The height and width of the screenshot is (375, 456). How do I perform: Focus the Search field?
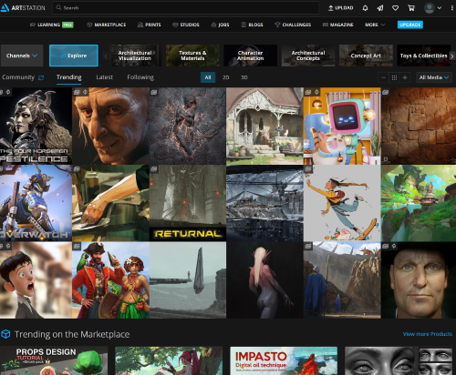pyautogui.click(x=186, y=7)
